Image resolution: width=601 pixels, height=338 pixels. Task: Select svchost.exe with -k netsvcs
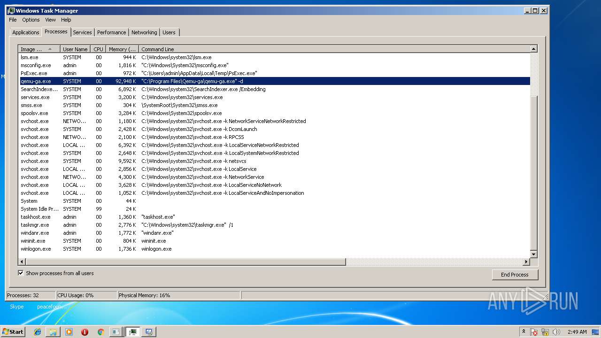click(274, 161)
